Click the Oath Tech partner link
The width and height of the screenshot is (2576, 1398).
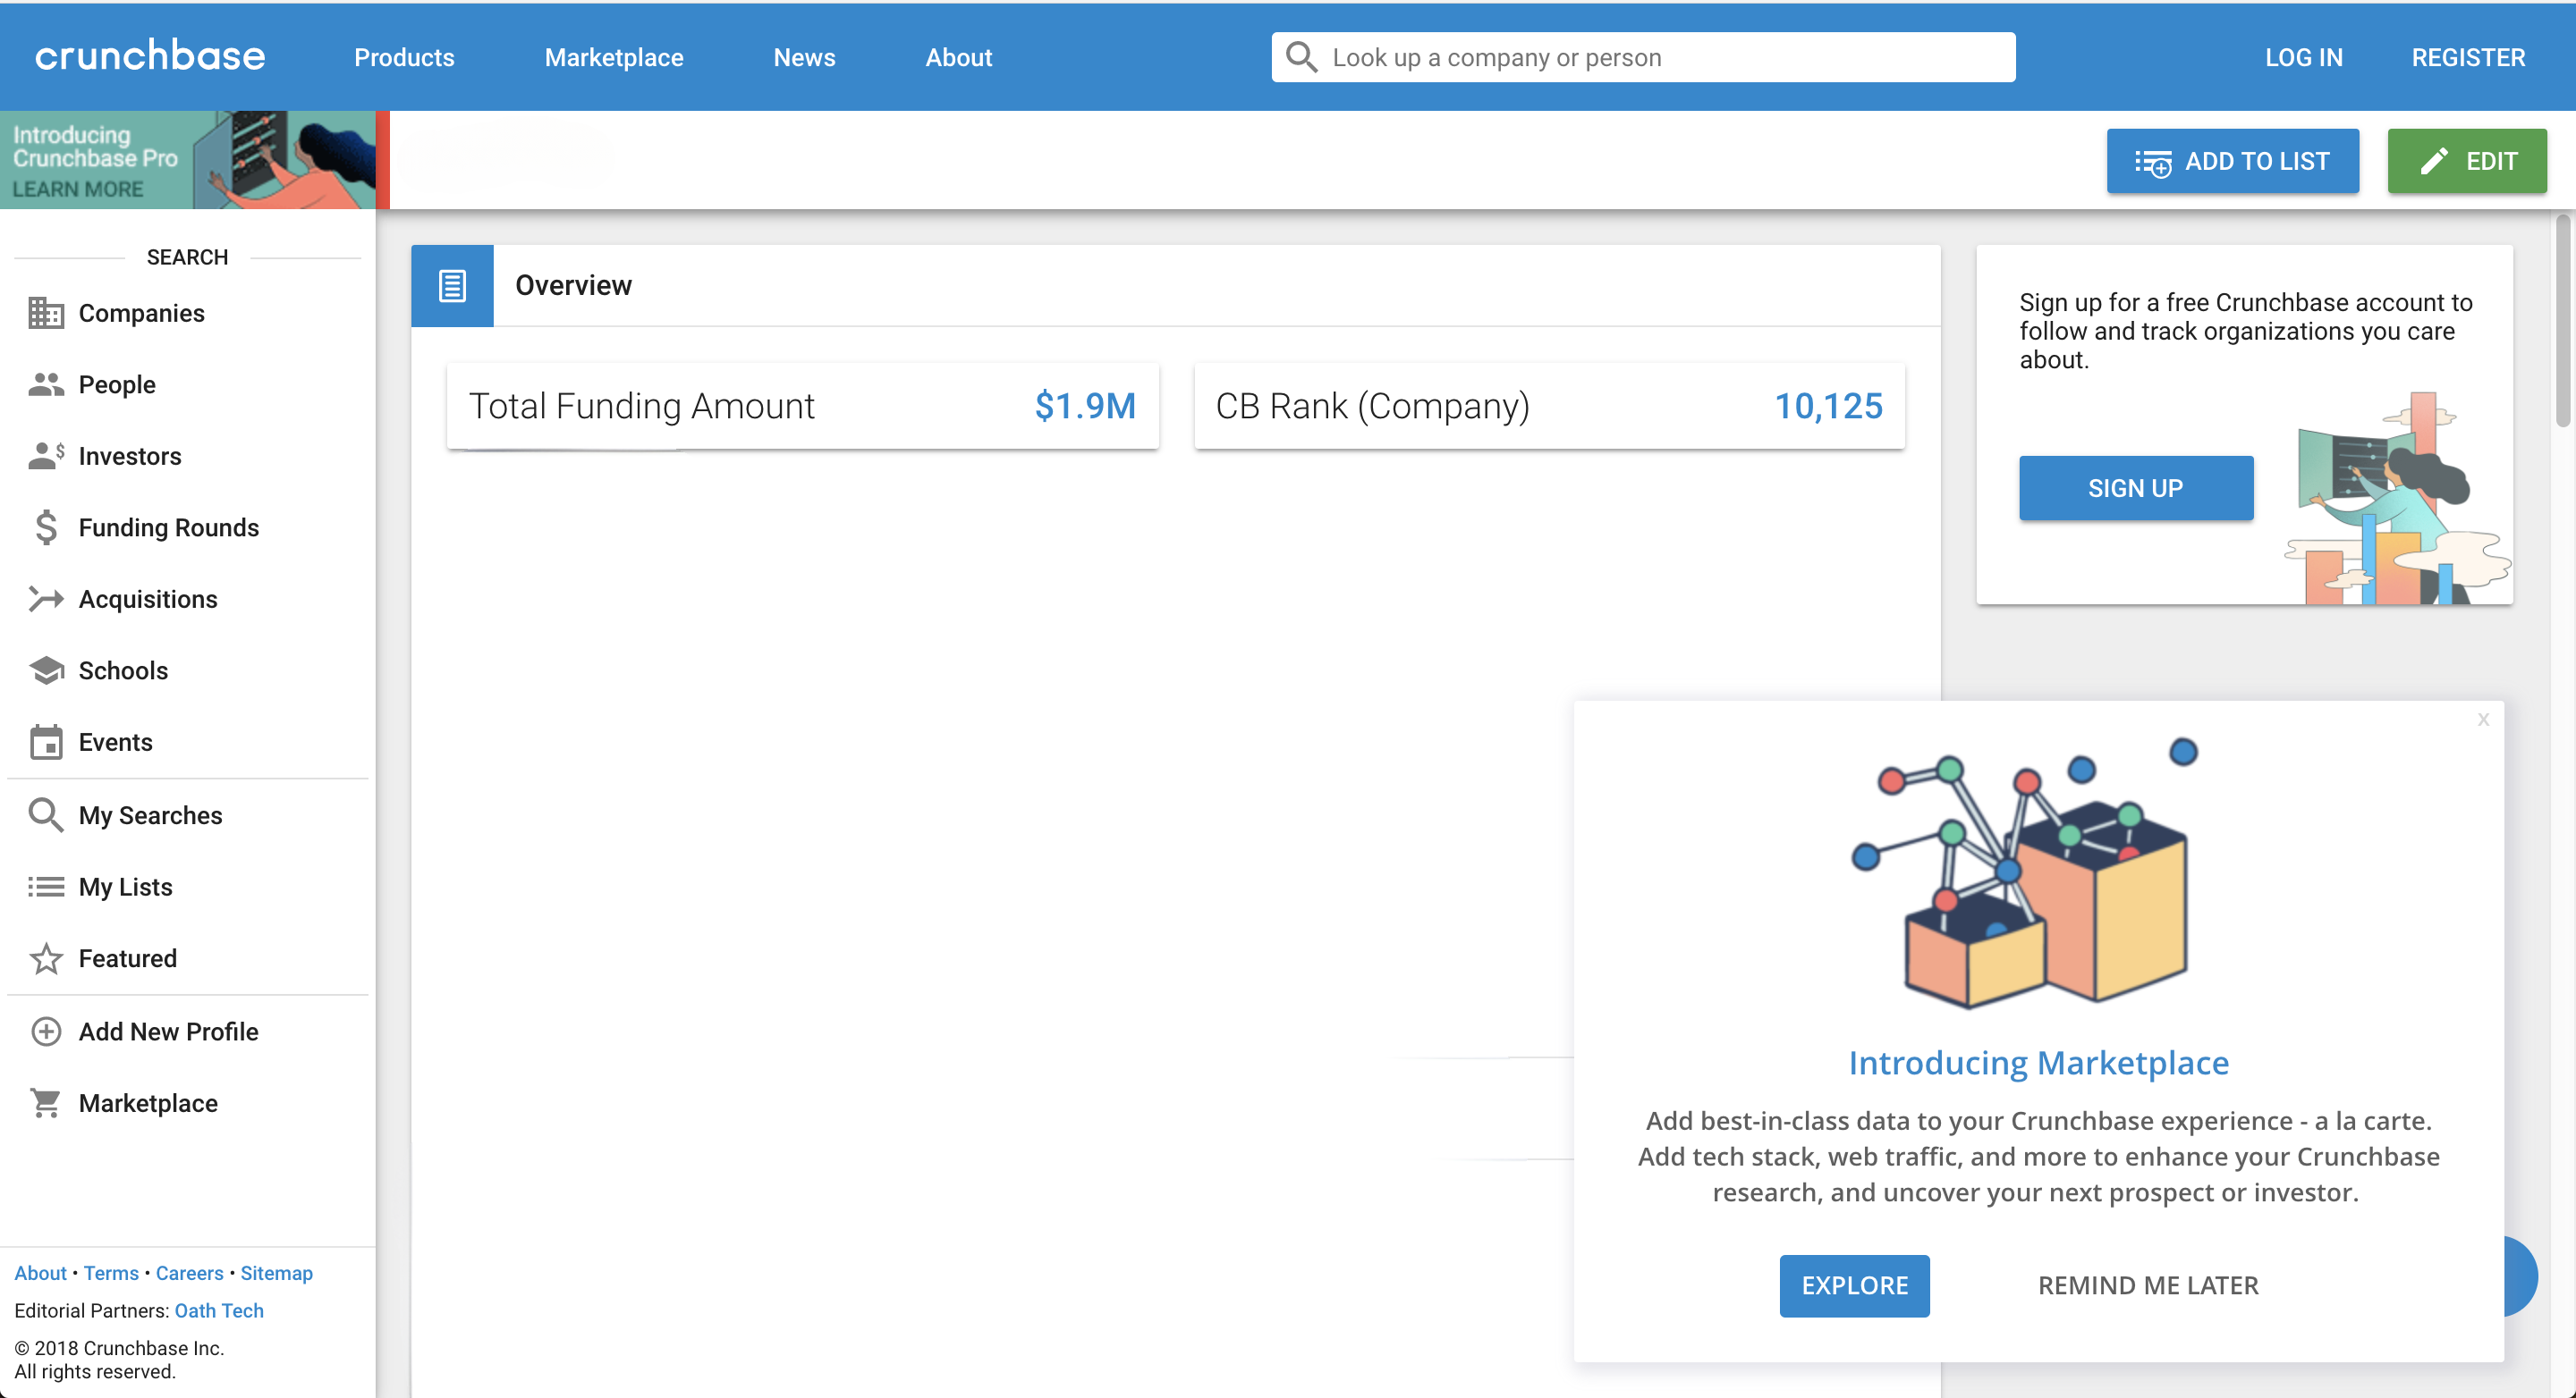pyautogui.click(x=219, y=1310)
